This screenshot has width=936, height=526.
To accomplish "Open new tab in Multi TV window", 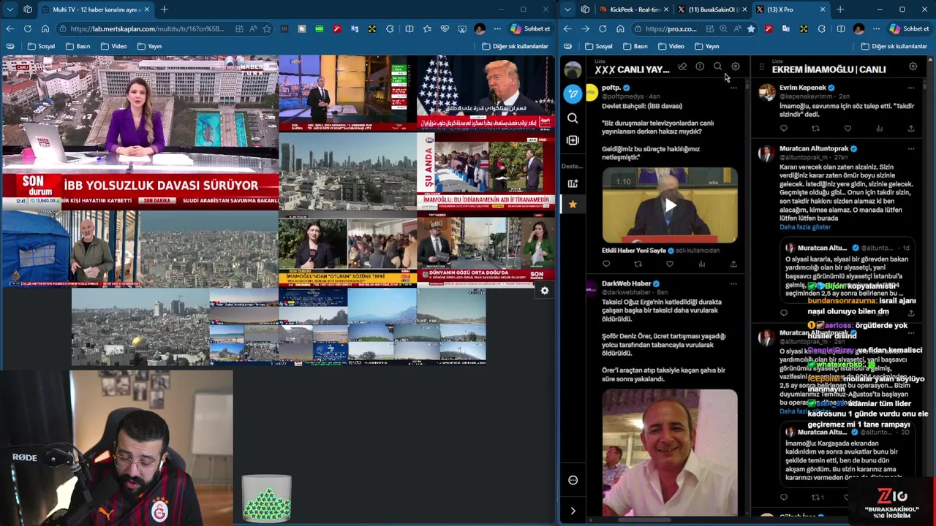I will (164, 9).
